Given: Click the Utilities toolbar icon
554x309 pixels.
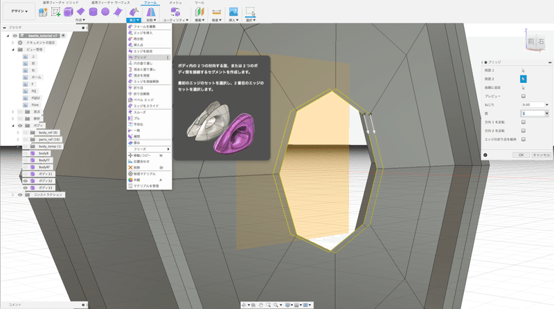Looking at the screenshot, I should (x=175, y=12).
